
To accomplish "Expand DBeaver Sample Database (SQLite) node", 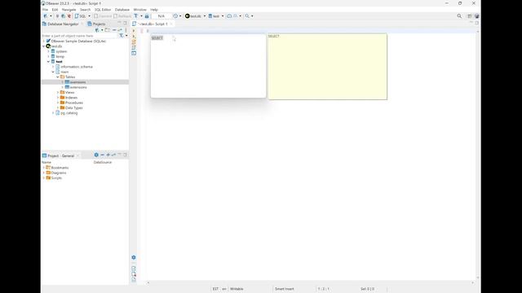I will [x=44, y=42].
